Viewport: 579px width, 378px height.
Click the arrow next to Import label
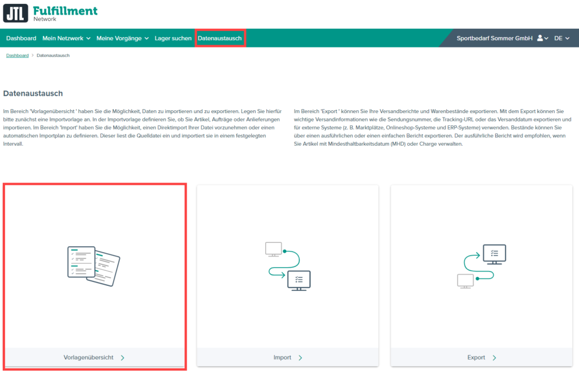click(300, 358)
